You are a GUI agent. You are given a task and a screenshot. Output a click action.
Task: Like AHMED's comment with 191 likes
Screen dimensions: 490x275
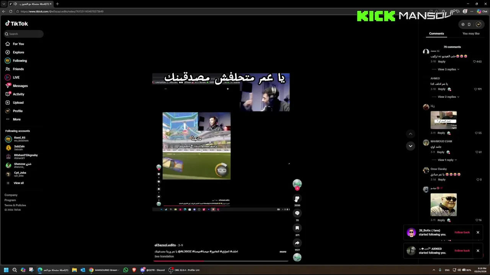[476, 89]
